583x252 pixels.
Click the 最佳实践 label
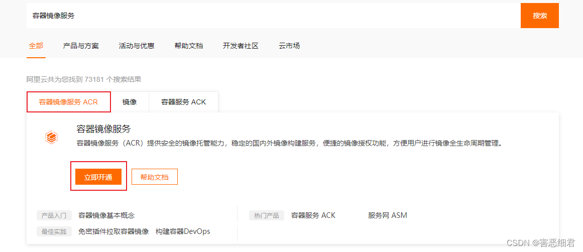point(54,231)
